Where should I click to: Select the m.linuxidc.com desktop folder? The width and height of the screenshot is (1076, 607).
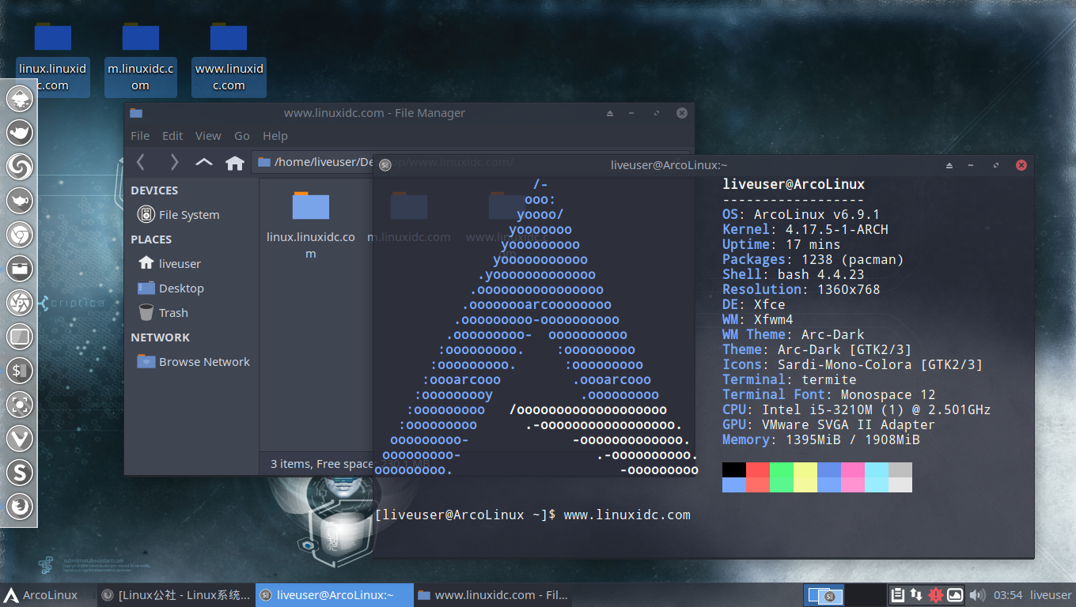pos(141,58)
